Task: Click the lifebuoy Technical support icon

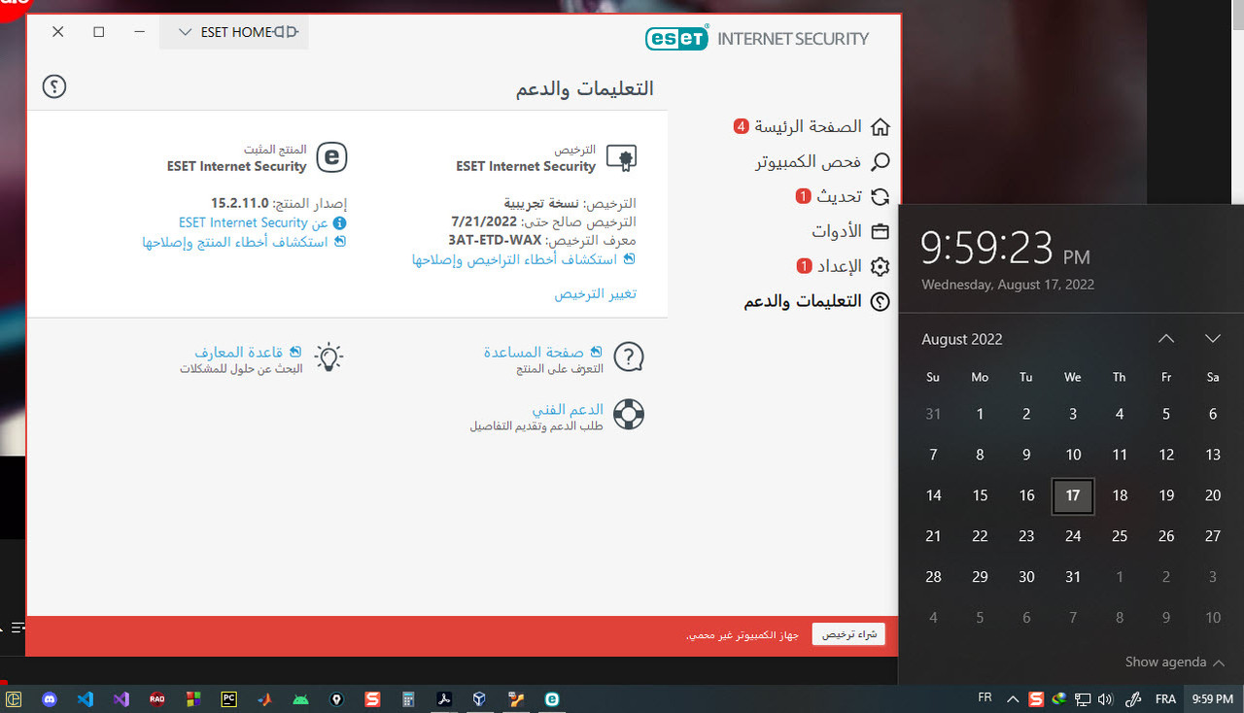Action: point(629,416)
